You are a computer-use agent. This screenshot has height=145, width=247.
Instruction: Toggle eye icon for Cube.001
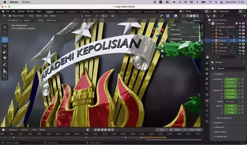coord(240,47)
